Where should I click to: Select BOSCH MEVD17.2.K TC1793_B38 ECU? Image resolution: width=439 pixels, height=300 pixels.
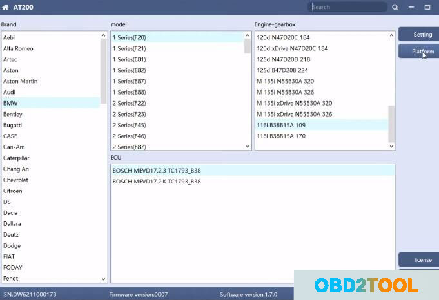pyautogui.click(x=253, y=182)
